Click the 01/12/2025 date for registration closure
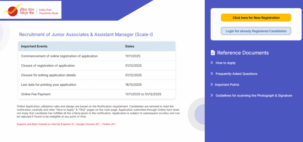The height and width of the screenshot is (142, 303). click(133, 66)
